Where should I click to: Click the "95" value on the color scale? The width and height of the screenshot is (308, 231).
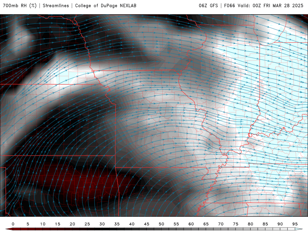[x=295, y=224]
